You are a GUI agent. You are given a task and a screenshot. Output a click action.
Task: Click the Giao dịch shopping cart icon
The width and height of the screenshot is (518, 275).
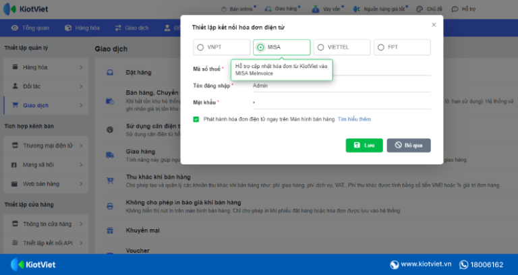click(x=13, y=105)
